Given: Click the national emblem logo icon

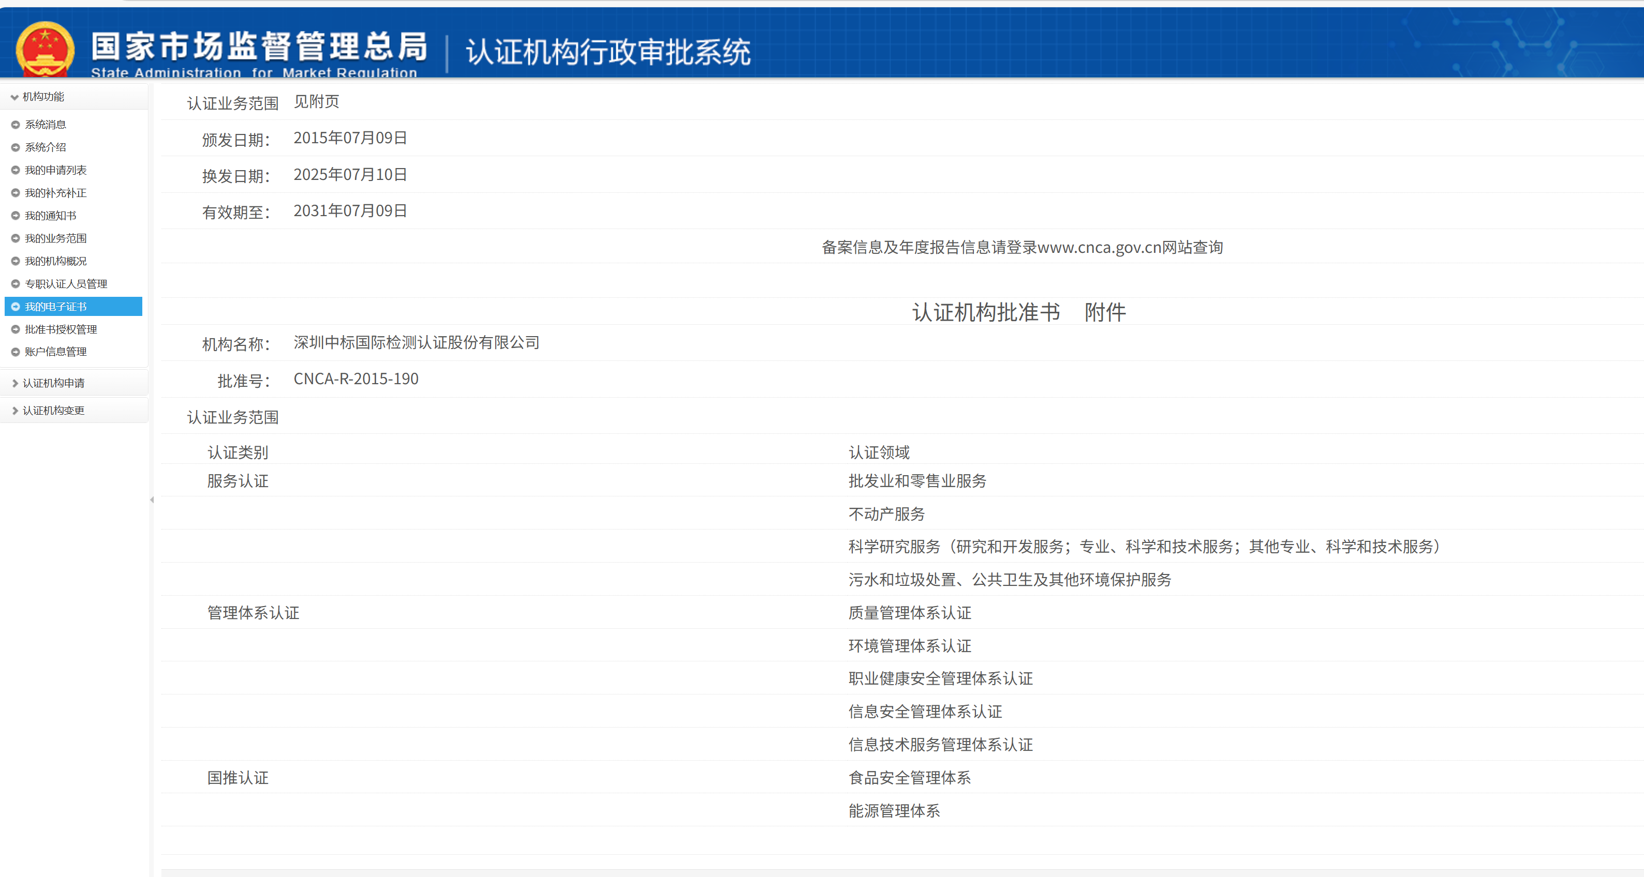Looking at the screenshot, I should pyautogui.click(x=45, y=49).
